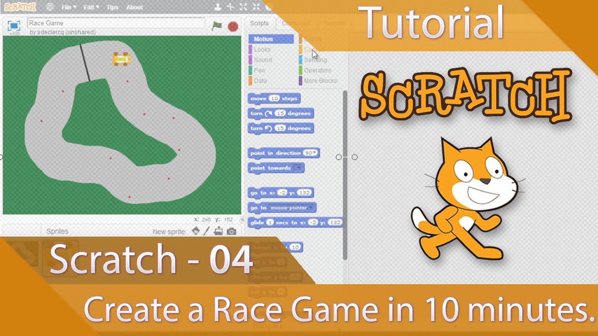This screenshot has height=336, width=598.
Task: Open the About link
Action: (x=135, y=7)
